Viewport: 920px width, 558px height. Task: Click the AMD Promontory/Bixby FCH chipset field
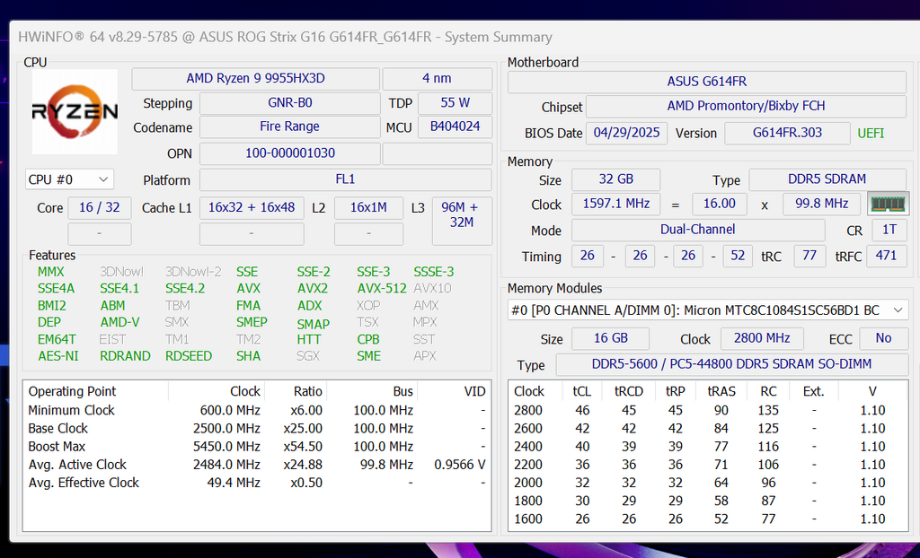click(x=746, y=106)
